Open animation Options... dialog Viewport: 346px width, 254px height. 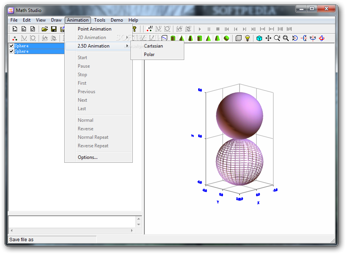[x=87, y=157]
